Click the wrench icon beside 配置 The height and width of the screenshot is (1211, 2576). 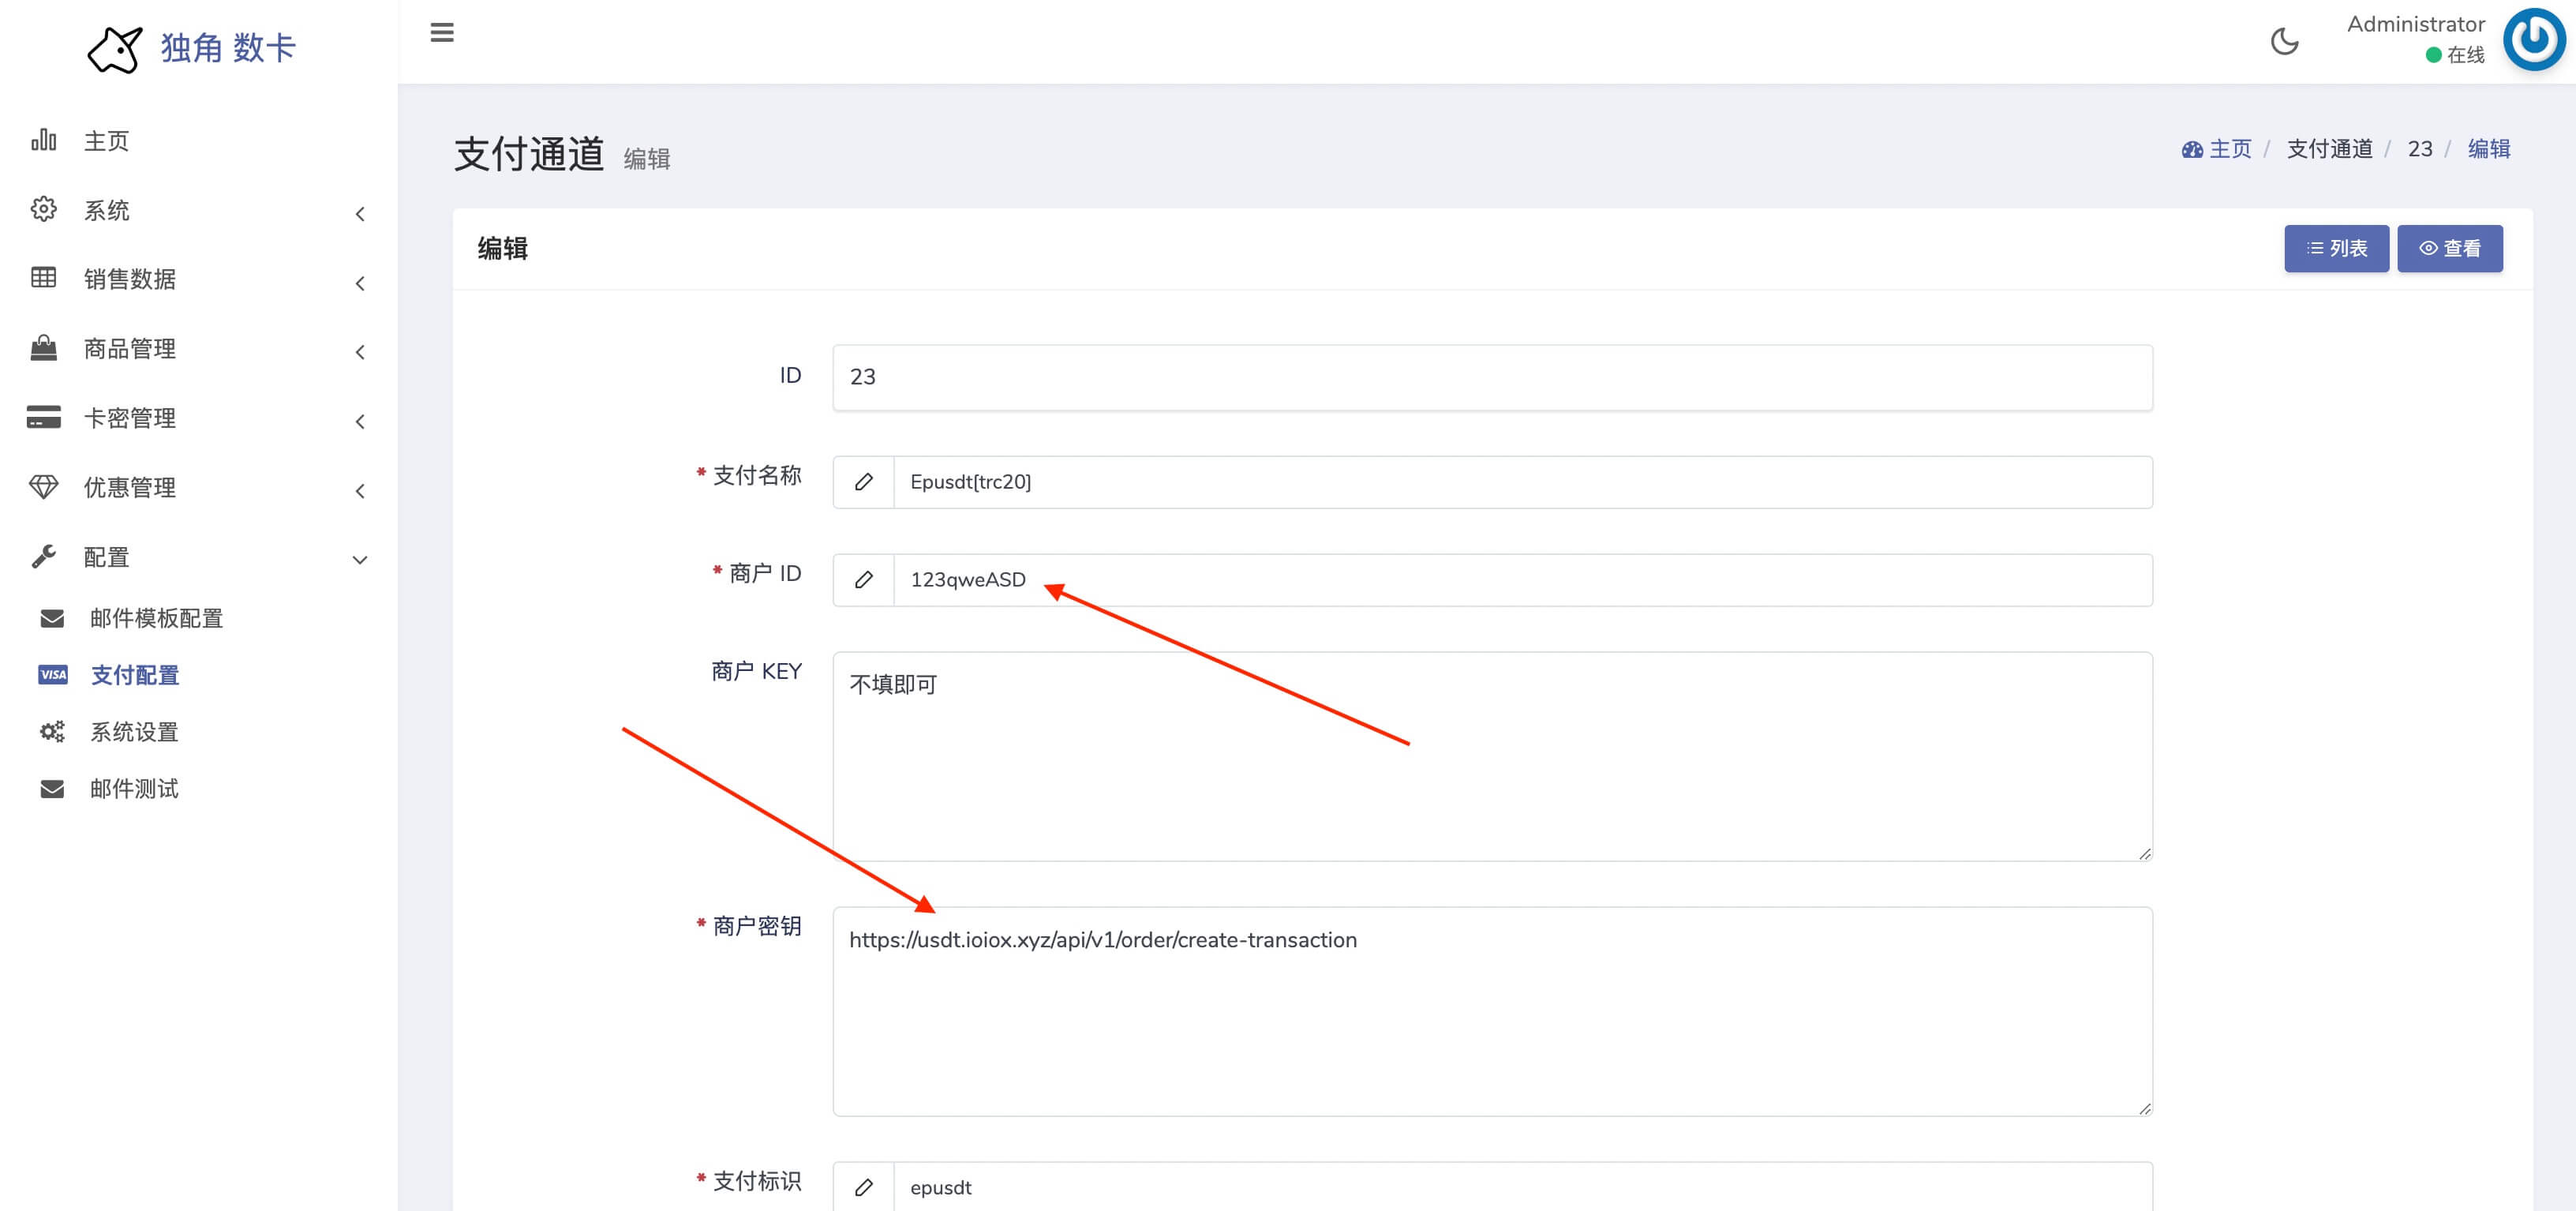coord(43,556)
